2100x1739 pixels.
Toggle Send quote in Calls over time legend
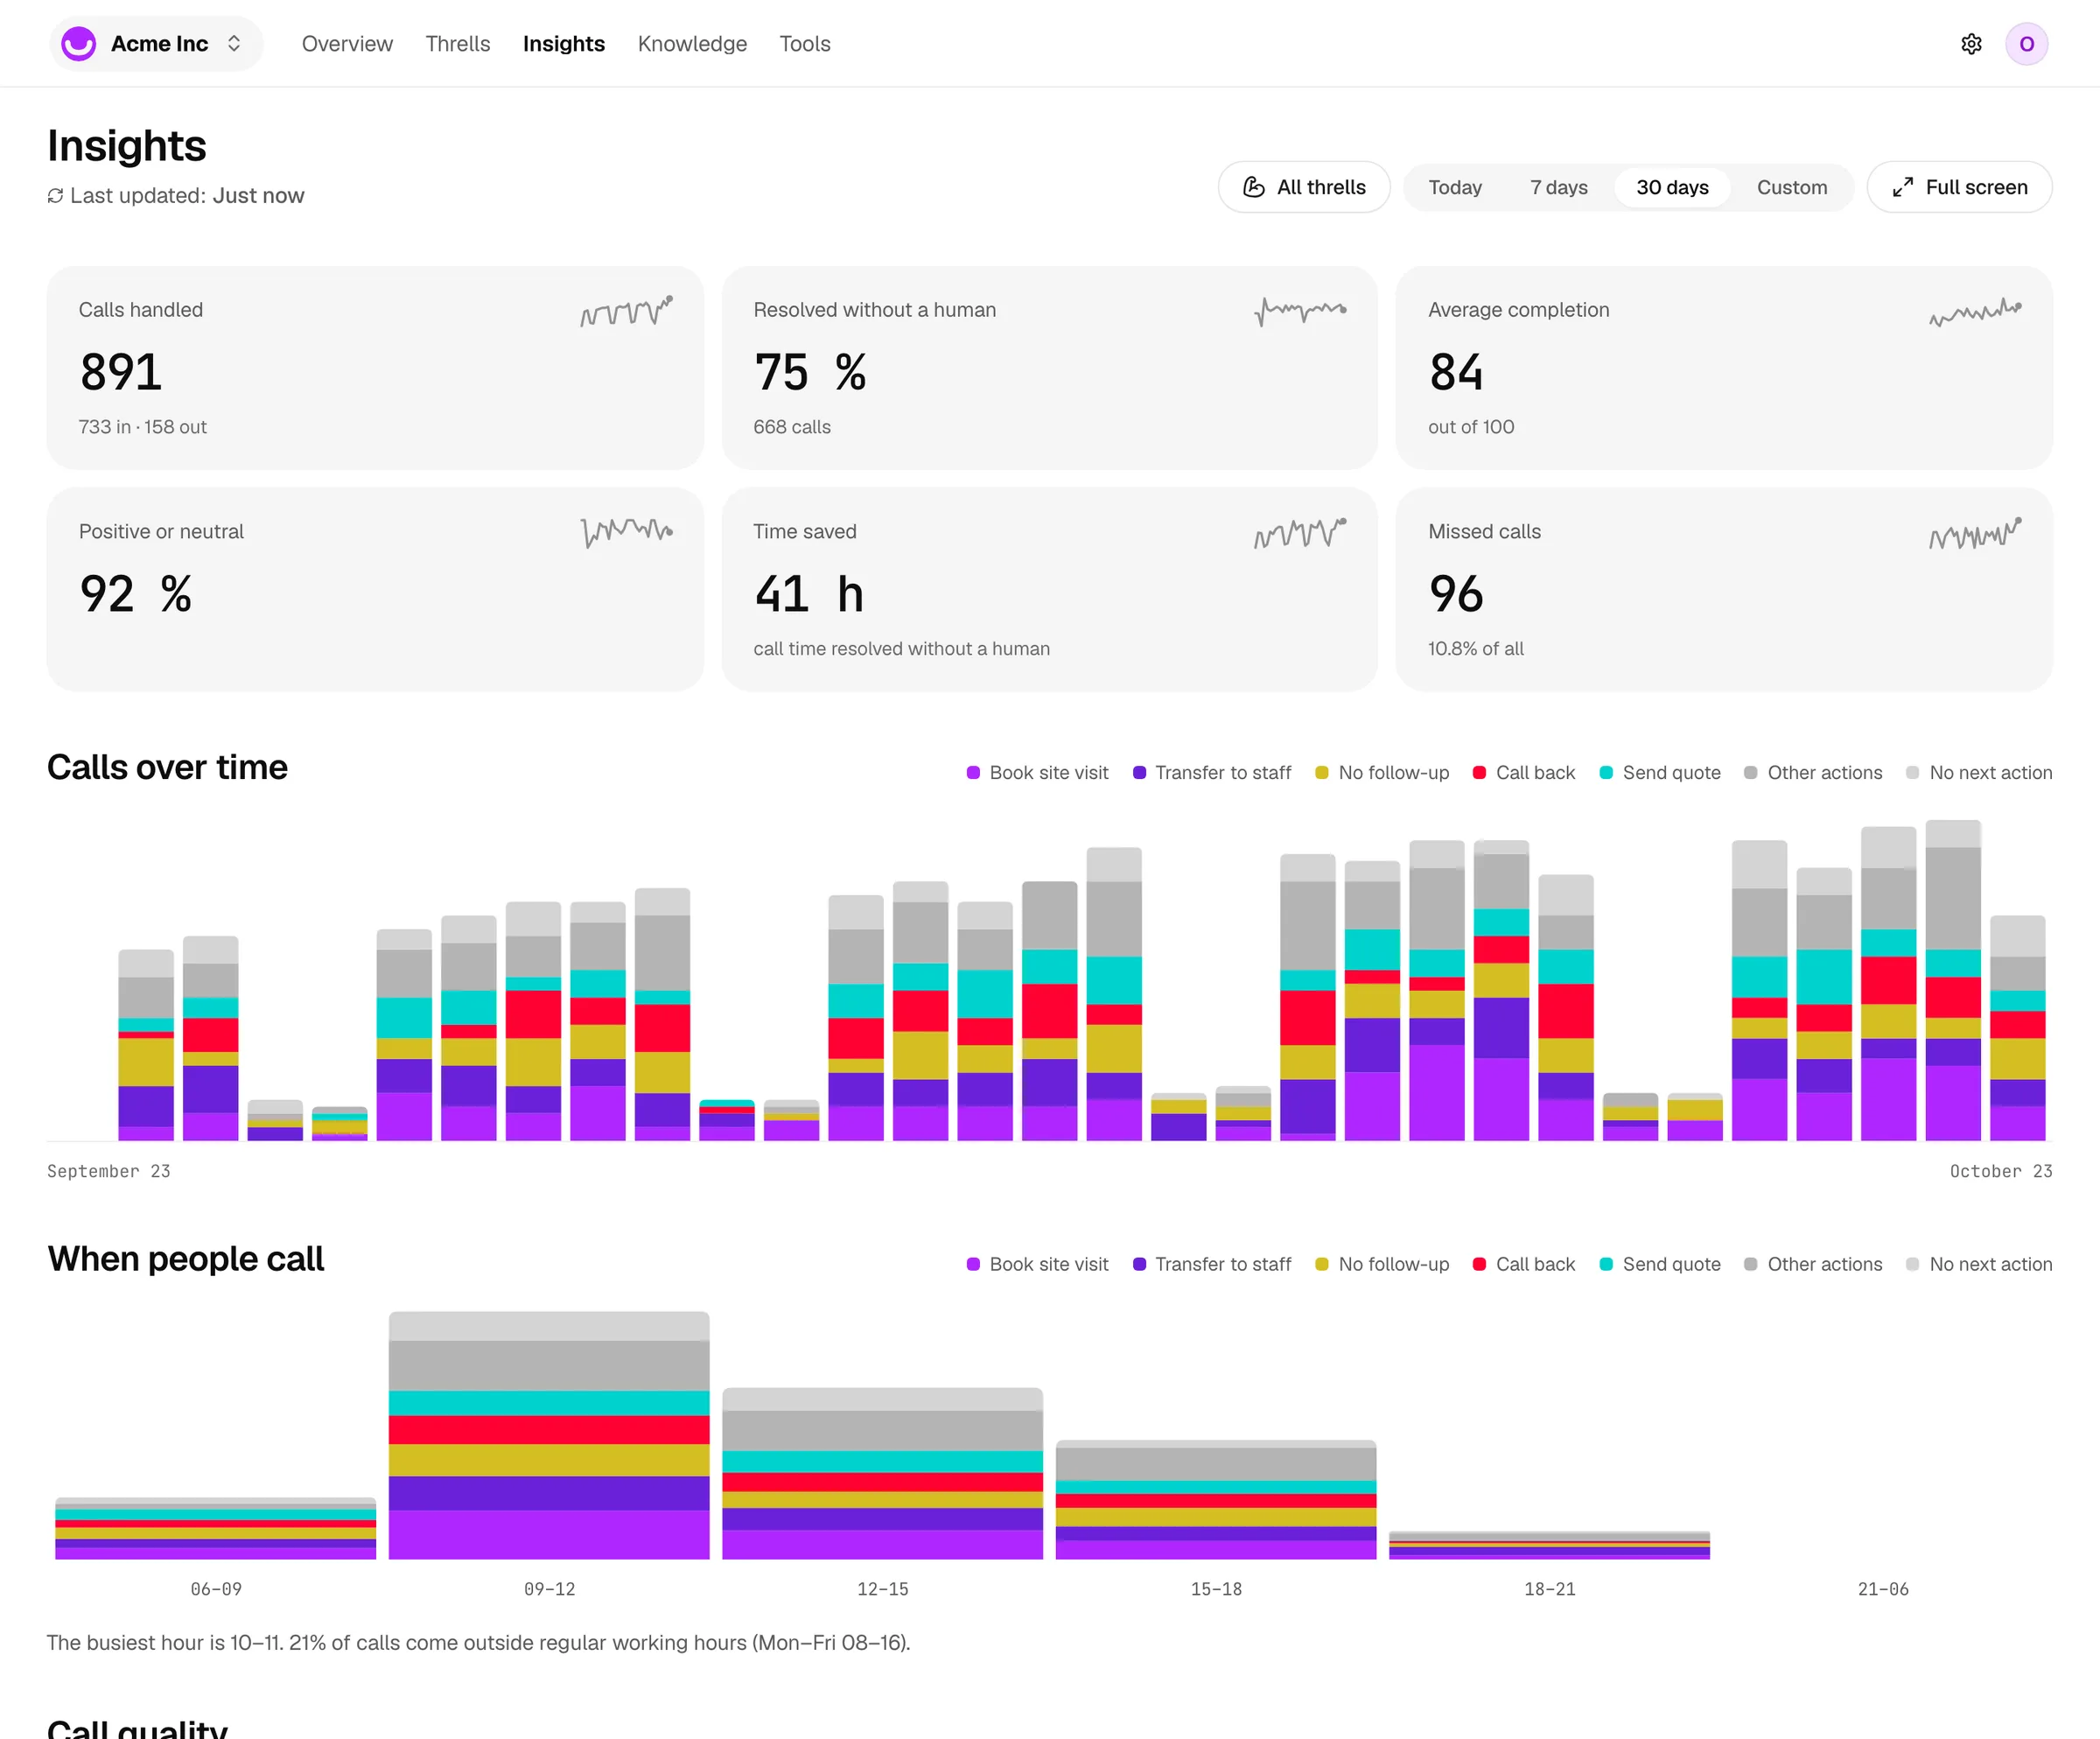click(1660, 773)
